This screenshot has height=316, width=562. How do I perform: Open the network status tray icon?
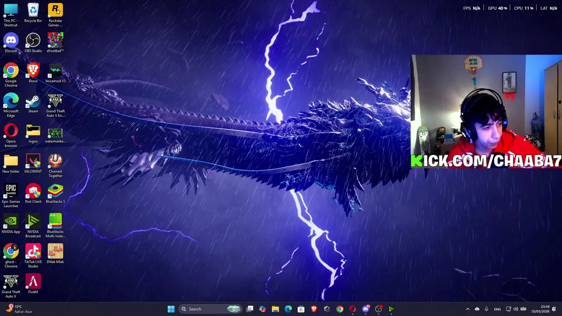pyautogui.click(x=508, y=309)
